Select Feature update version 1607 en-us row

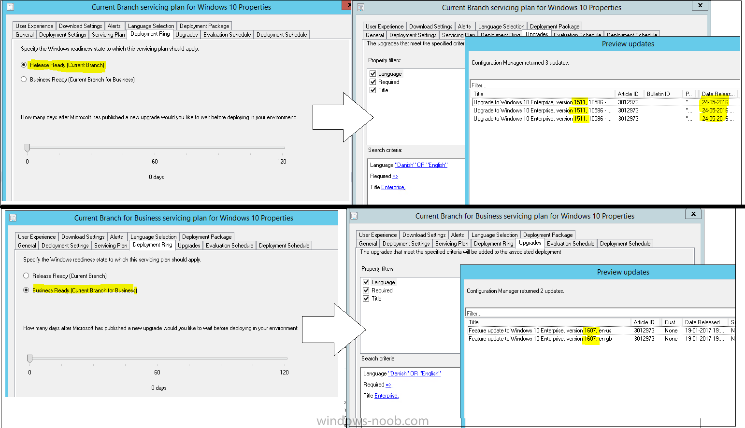(x=601, y=331)
